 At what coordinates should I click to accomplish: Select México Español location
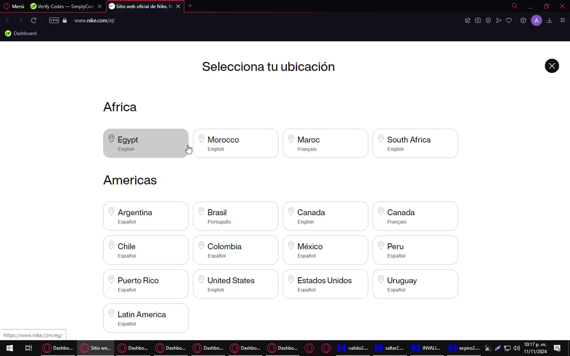point(325,250)
